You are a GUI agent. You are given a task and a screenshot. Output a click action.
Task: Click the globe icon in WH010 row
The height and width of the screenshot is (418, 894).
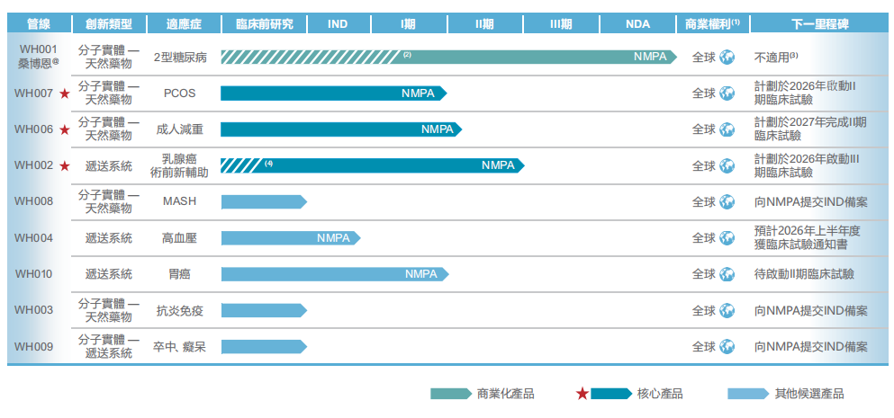point(727,274)
